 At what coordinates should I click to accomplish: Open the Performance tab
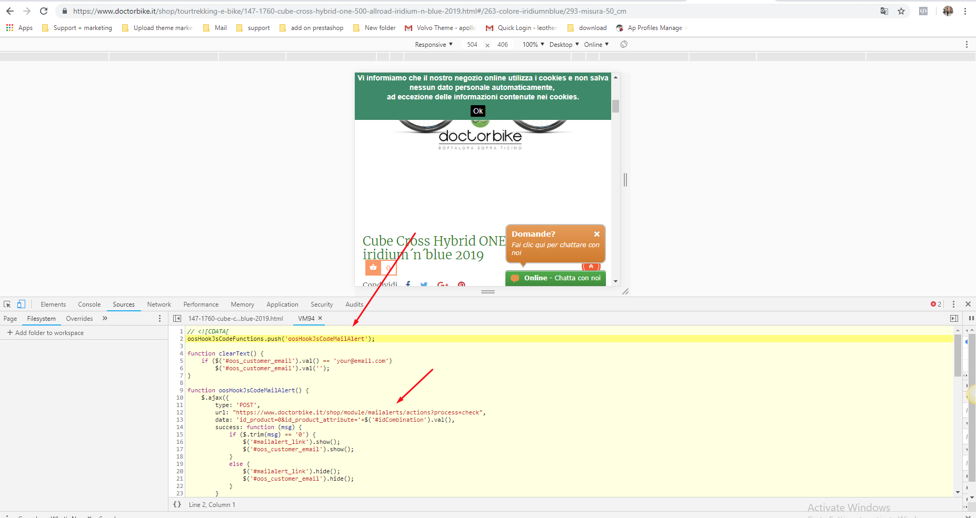point(201,304)
